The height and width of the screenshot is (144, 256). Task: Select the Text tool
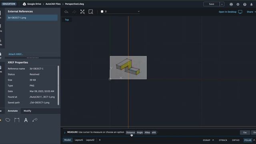pyautogui.click(x=26, y=120)
